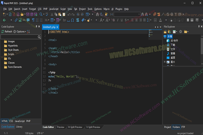Open the tab list dropdown arrow
Image resolution: width=203 pixels, height=135 pixels.
[160, 27]
